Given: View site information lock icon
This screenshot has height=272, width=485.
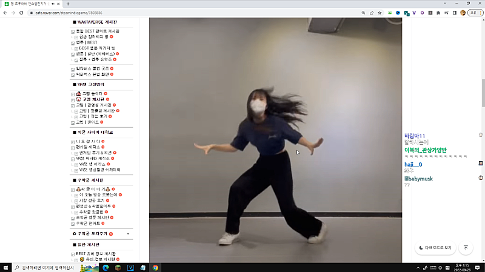Looking at the screenshot, I should (32, 13).
